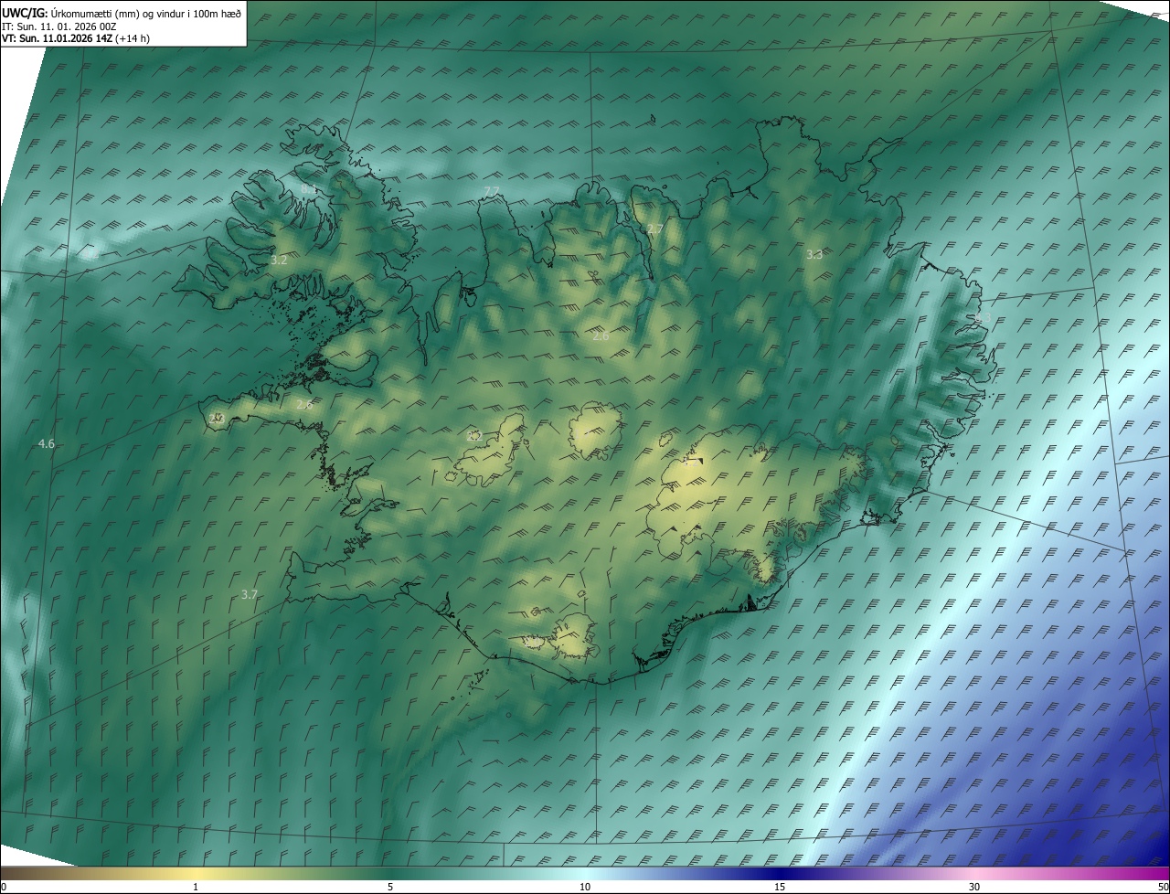Image resolution: width=1170 pixels, height=894 pixels.
Task: Click the 8.1 value label in the Westfjords
Action: click(x=309, y=189)
